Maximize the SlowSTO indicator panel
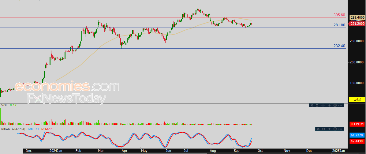Image resolution: width=366 pixels, height=154 pixels. (x=323, y=129)
